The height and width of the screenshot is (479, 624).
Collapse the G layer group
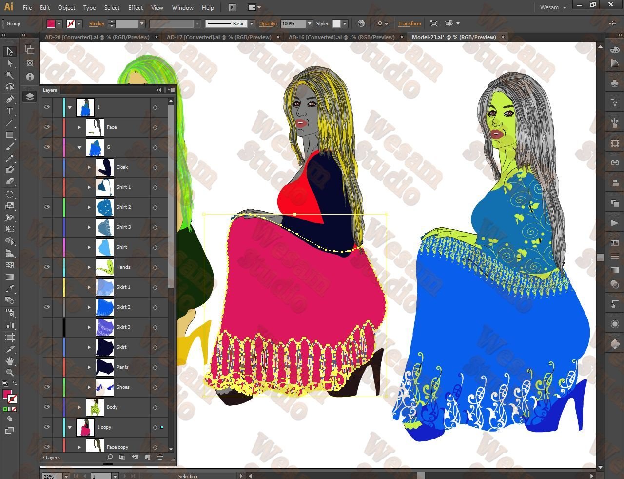(x=79, y=147)
